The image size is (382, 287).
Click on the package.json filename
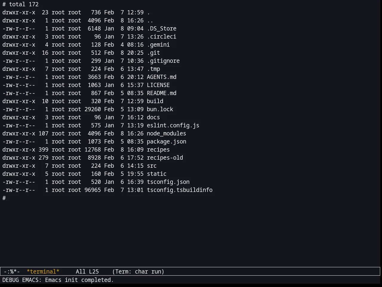(166, 141)
